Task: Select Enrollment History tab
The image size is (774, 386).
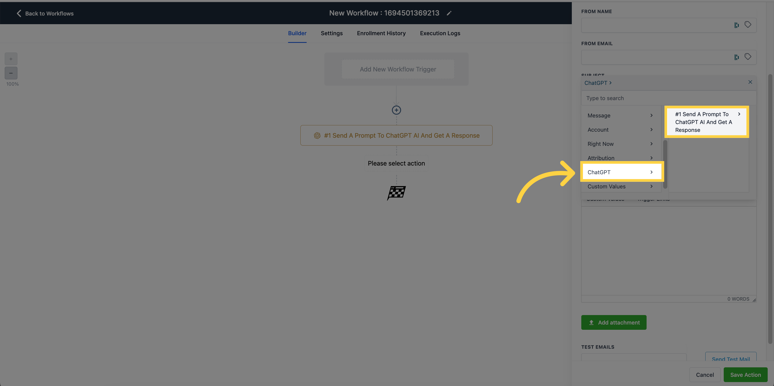Action: pos(381,33)
